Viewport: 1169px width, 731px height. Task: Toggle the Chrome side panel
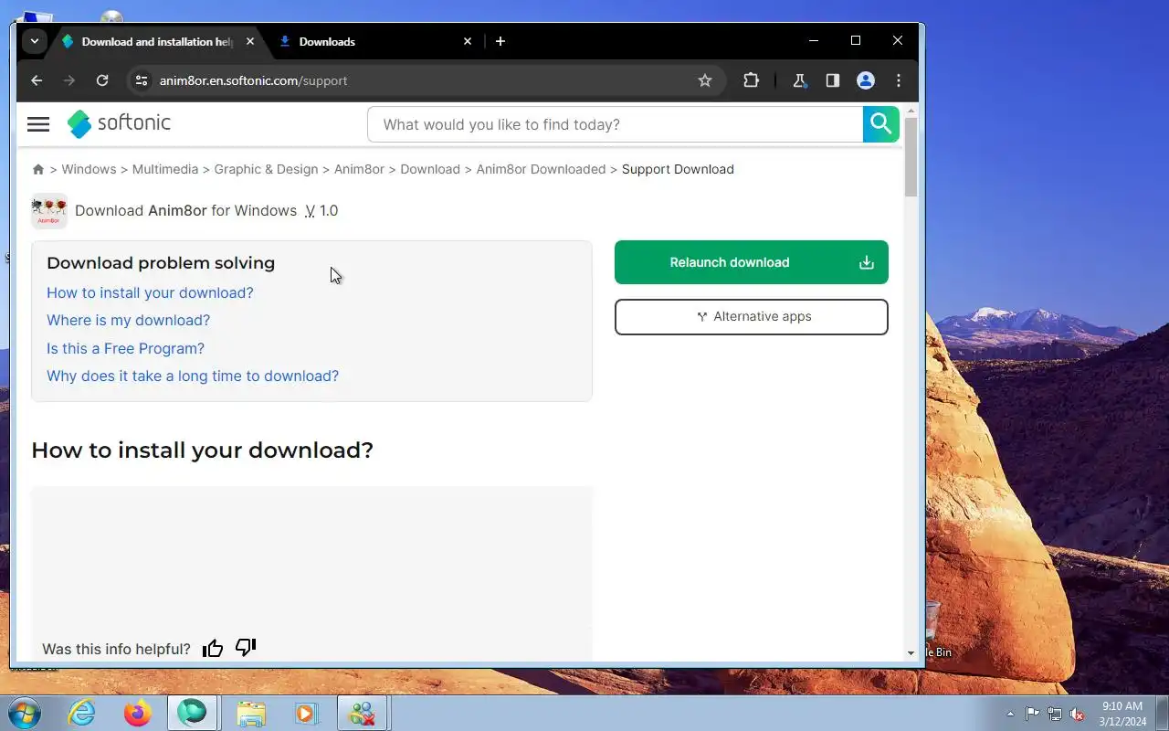click(x=833, y=80)
